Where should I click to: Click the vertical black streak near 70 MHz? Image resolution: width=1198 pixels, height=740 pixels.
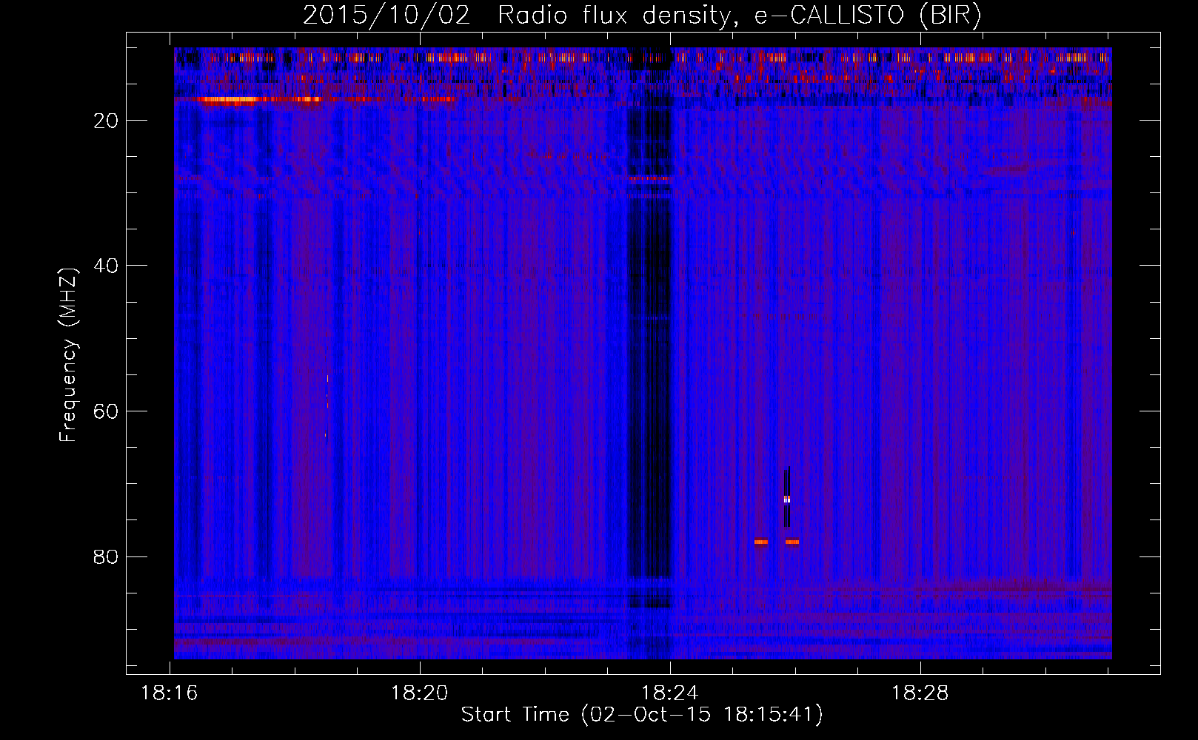[x=787, y=497]
